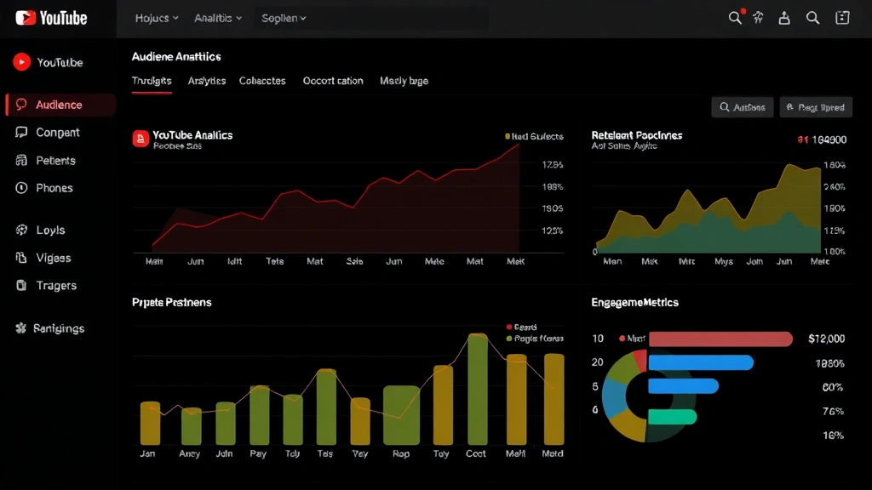
Task: Click the Autlians search button
Action: (x=743, y=107)
